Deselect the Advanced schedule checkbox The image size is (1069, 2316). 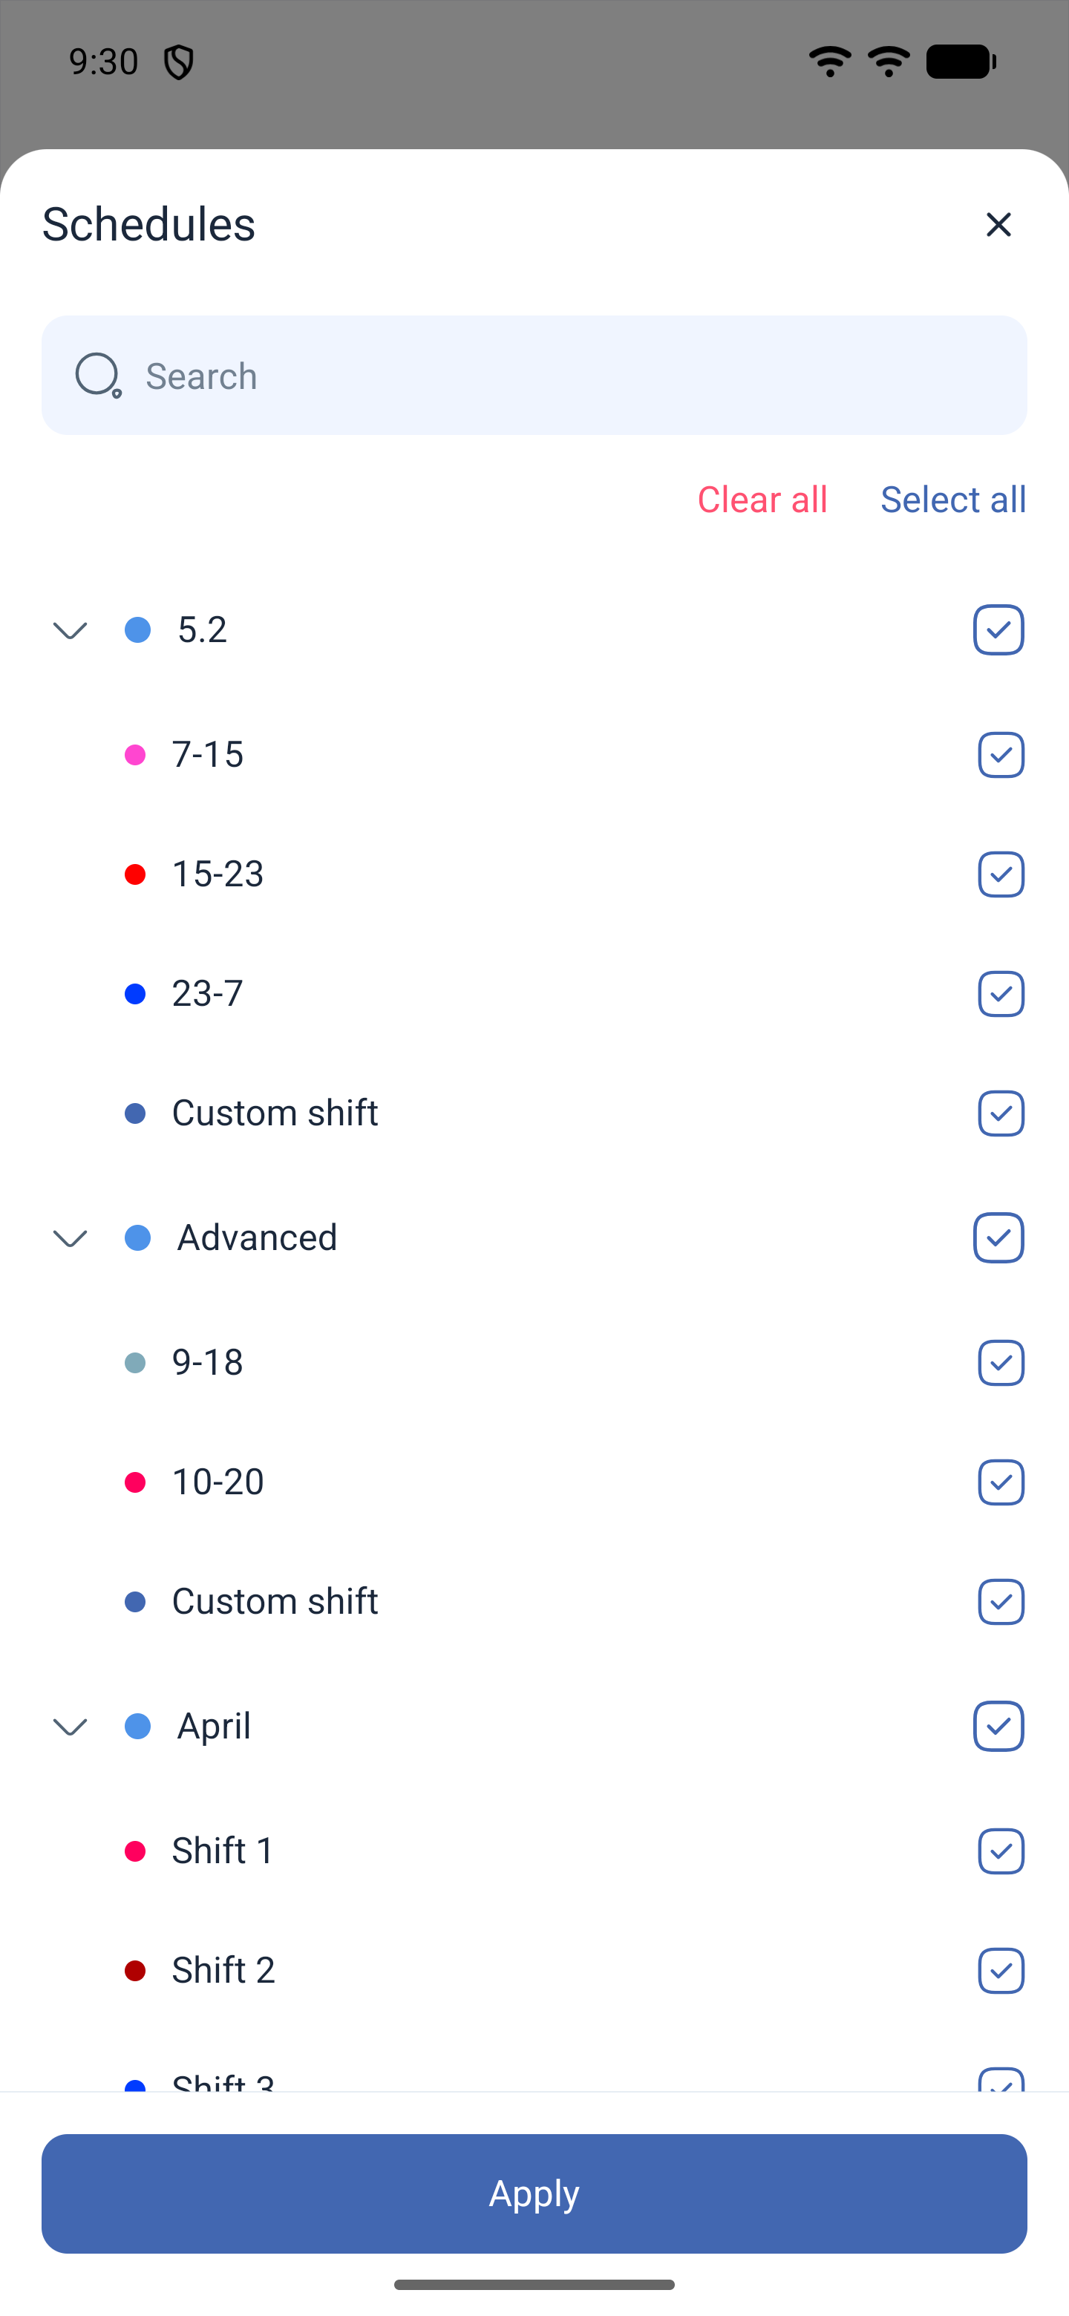point(998,1238)
